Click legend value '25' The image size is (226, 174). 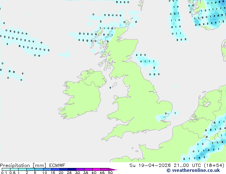click(69, 173)
